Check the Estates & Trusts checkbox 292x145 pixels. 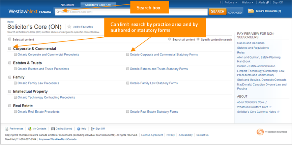10,63
